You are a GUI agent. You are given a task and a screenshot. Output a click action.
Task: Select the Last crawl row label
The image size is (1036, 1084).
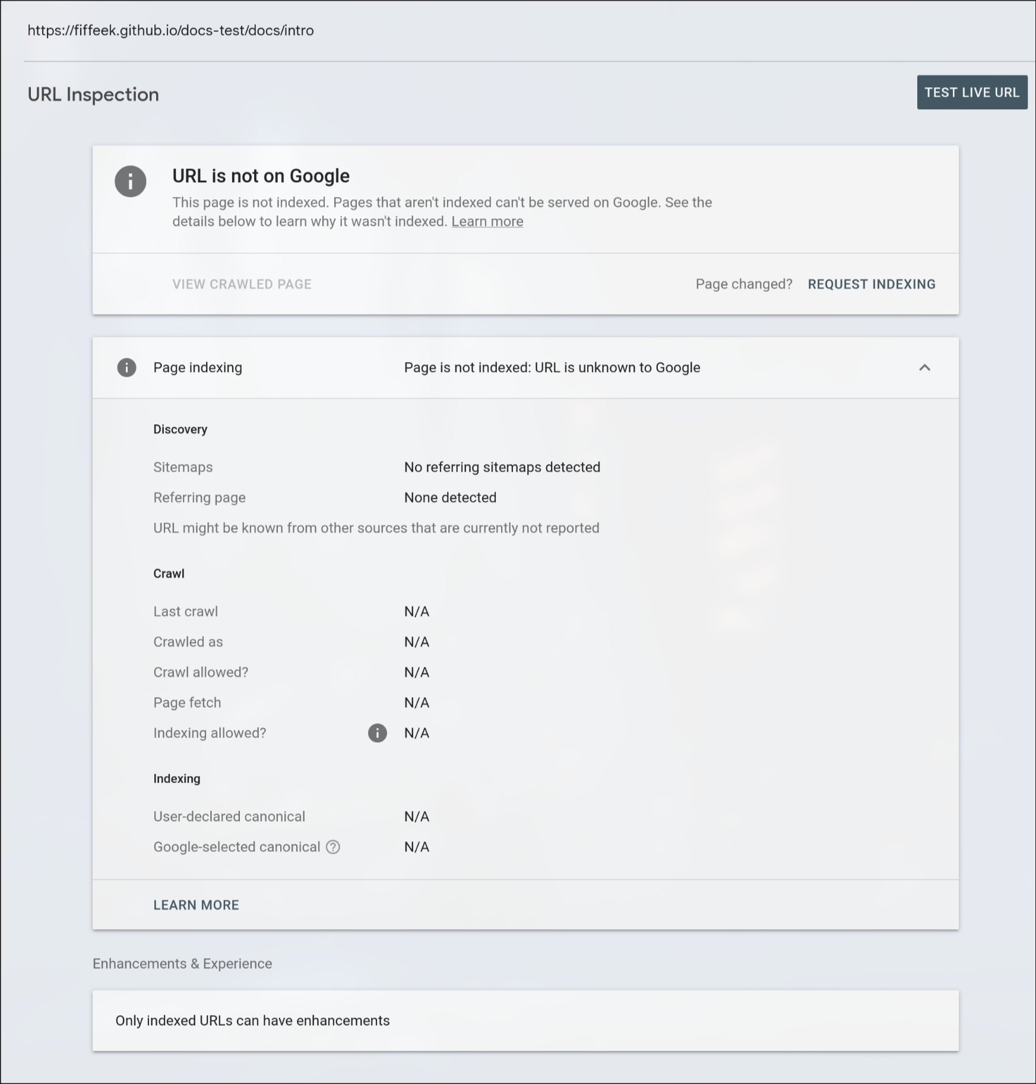(x=185, y=611)
